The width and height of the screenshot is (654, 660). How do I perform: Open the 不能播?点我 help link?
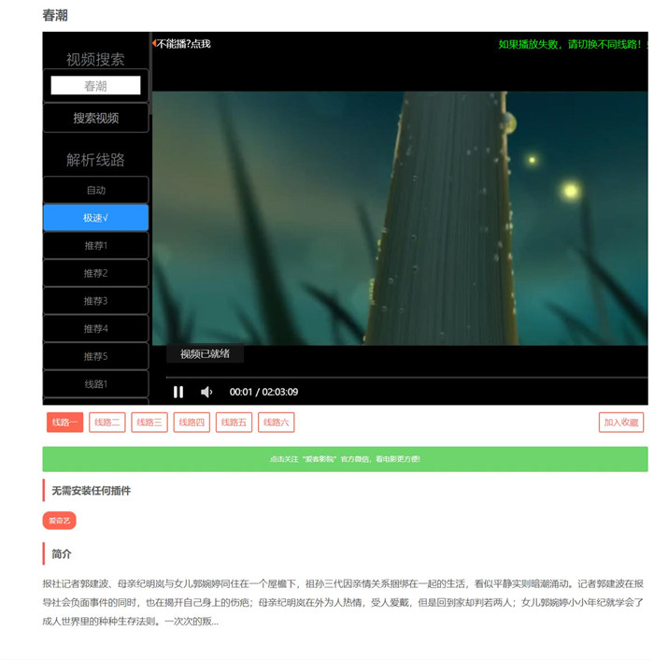click(183, 44)
